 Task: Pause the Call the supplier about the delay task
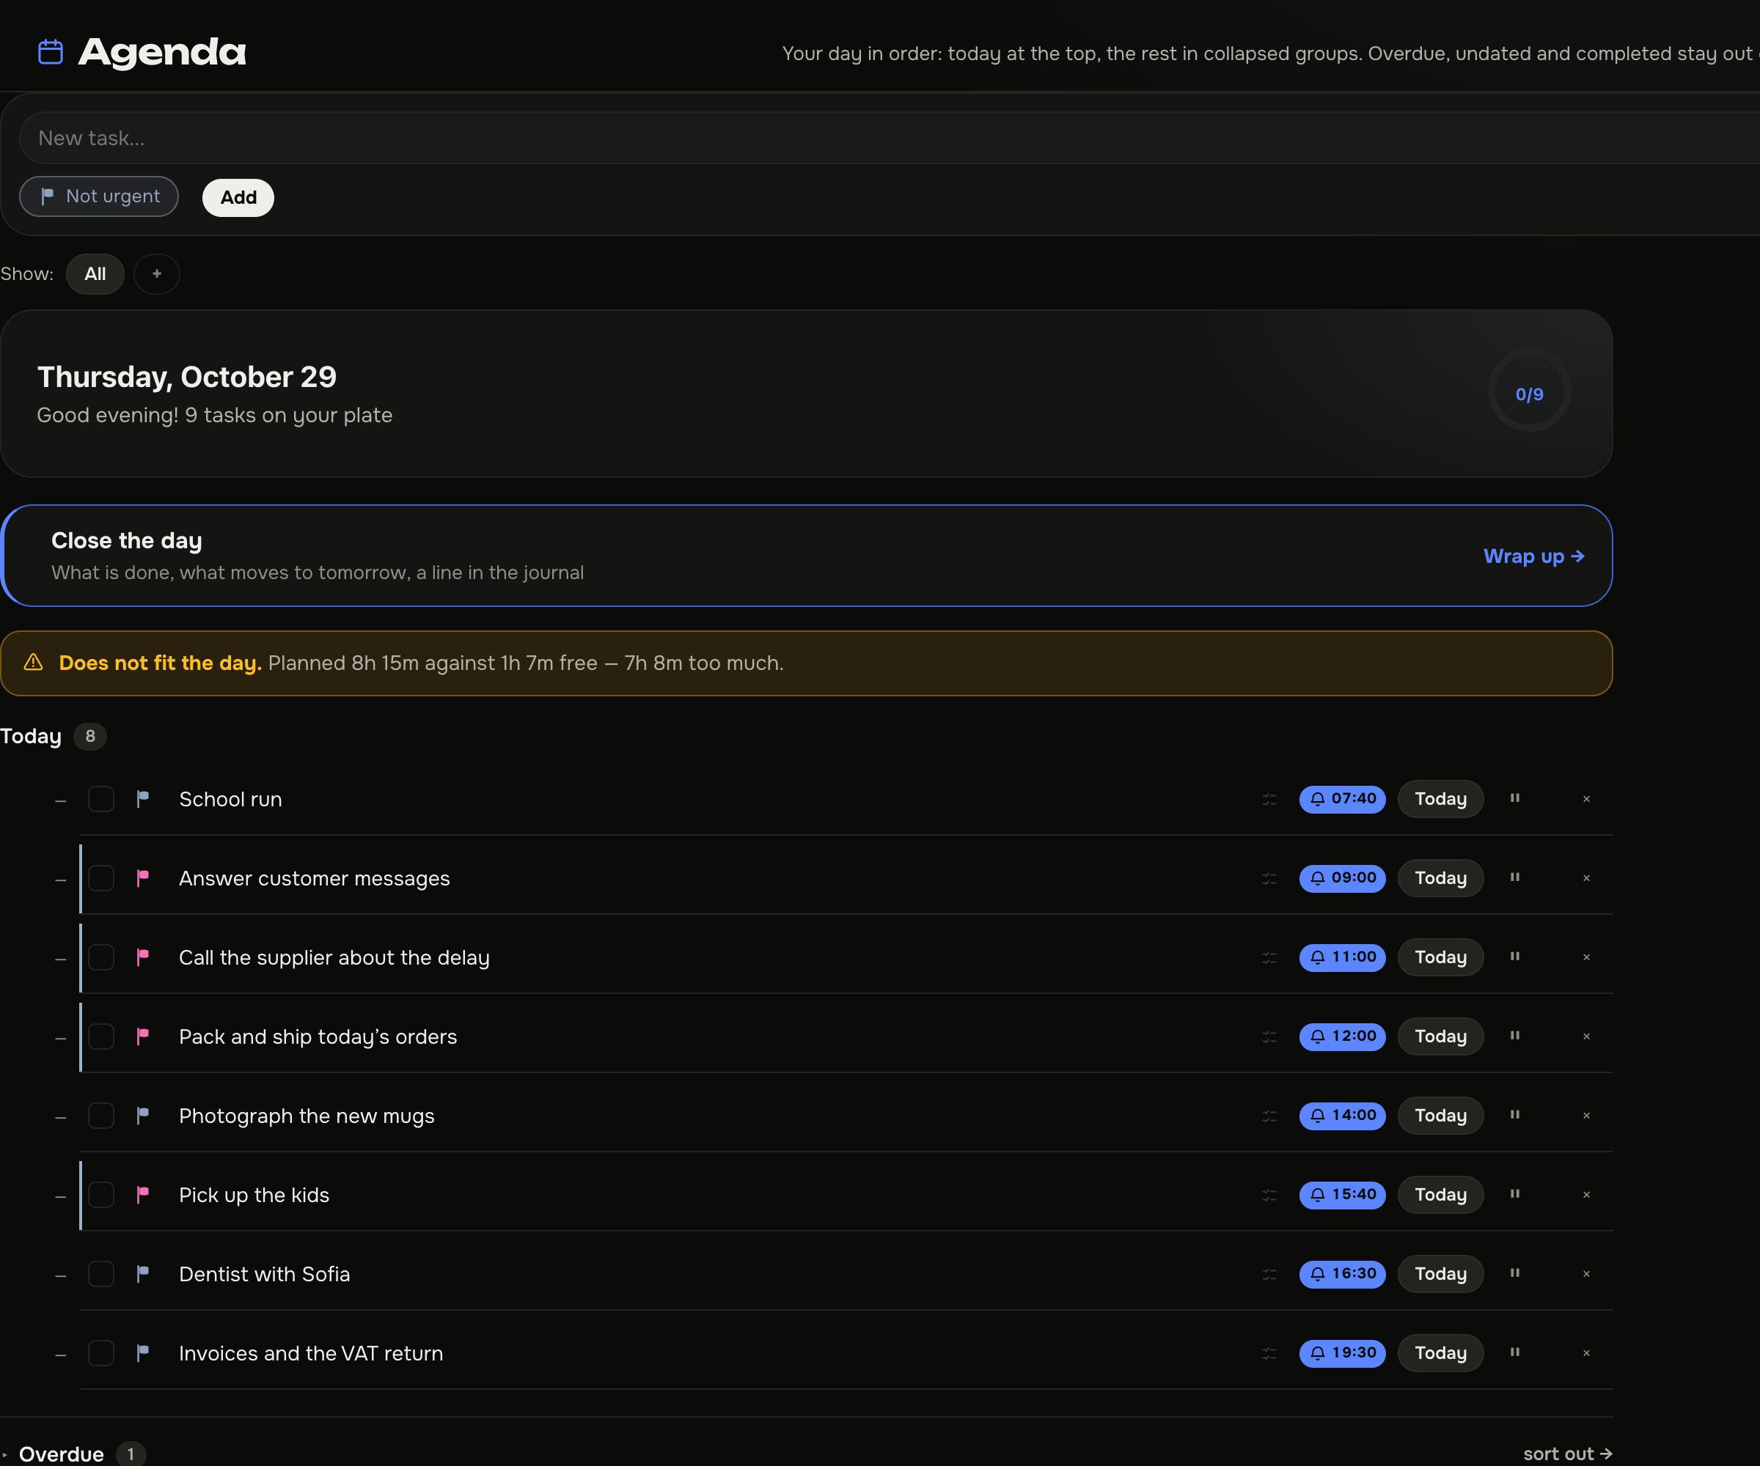pyautogui.click(x=1514, y=957)
